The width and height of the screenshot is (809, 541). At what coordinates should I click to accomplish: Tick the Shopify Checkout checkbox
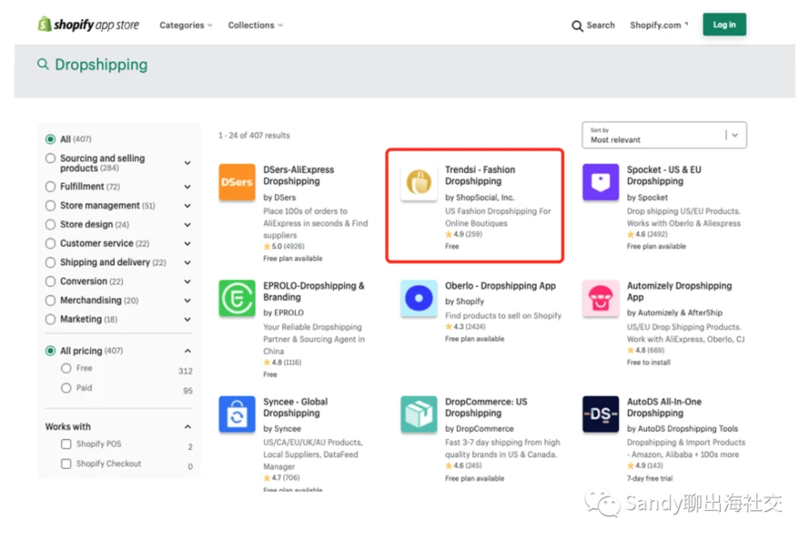pos(66,463)
